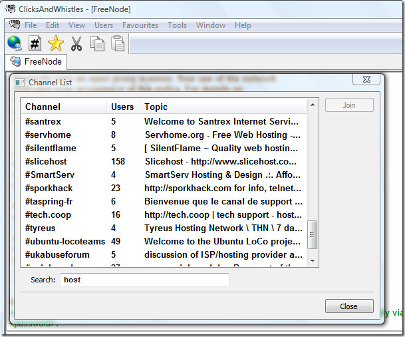Click the 'SmartServ Hosting & Design' topic

(203, 175)
